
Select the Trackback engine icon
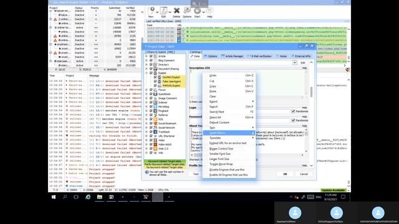155,132
